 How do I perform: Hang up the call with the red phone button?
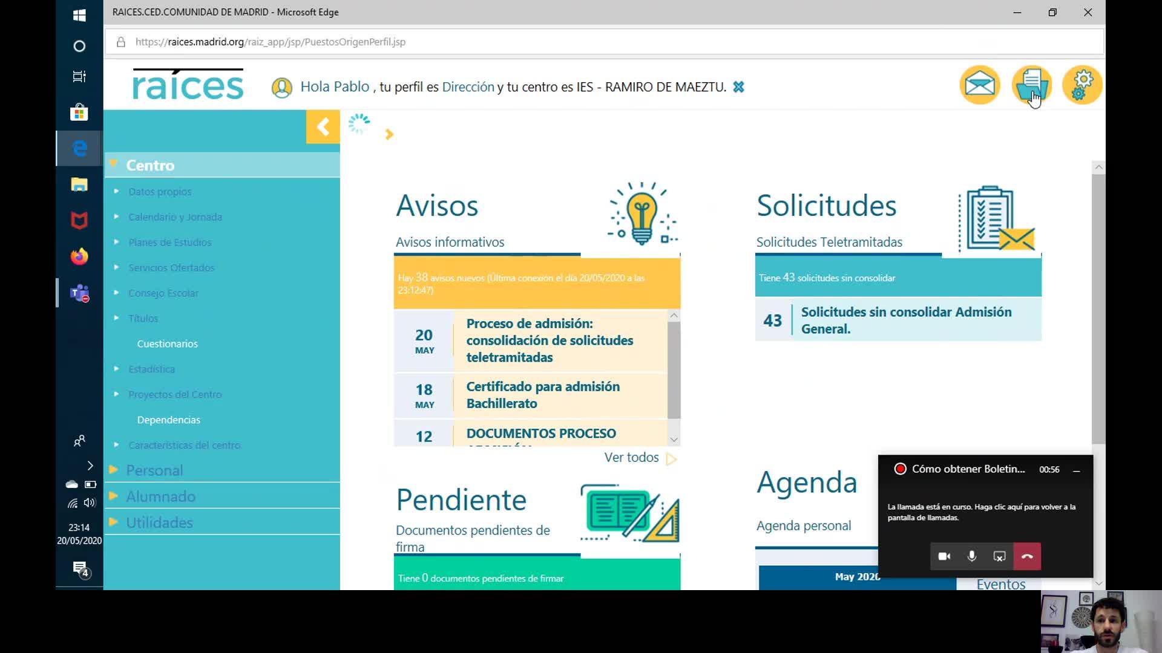(1027, 556)
